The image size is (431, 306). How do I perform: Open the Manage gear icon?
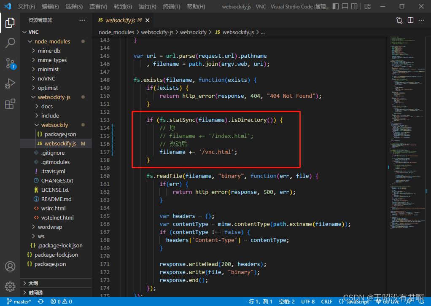tap(10, 287)
